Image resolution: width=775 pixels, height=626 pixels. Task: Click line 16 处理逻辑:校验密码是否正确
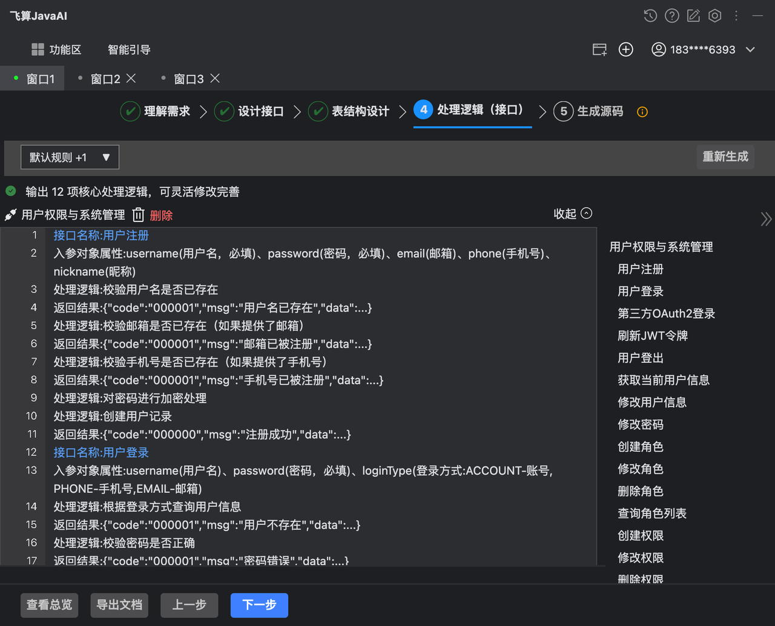click(x=124, y=543)
